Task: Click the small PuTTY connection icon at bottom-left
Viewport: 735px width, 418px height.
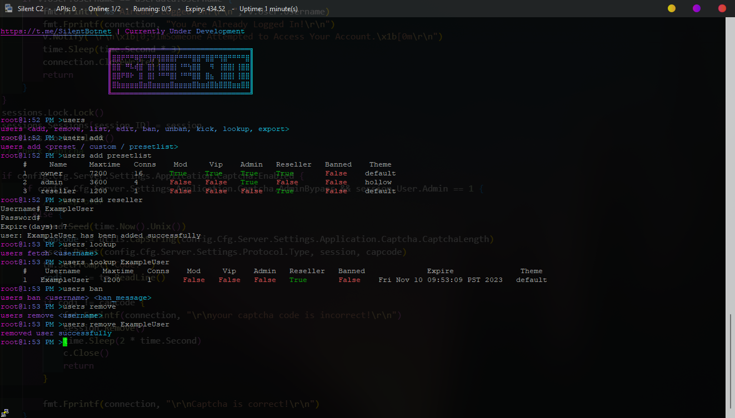Action: [5, 412]
